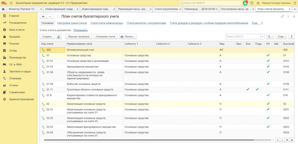Copy link to this page icon
The width and height of the screenshot is (298, 144).
pyautogui.click(x=282, y=17)
